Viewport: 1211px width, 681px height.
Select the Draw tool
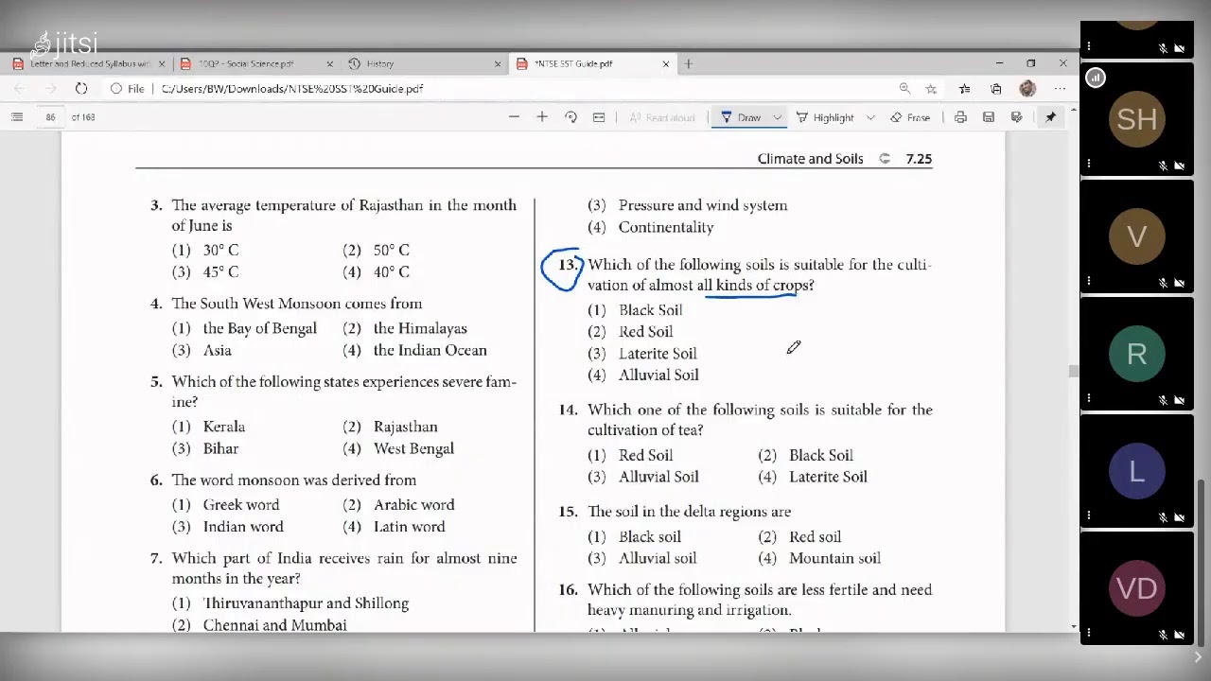(x=741, y=117)
